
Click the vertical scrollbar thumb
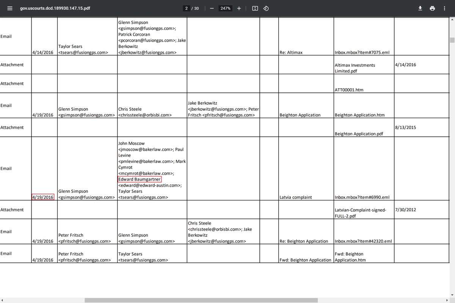point(452,40)
